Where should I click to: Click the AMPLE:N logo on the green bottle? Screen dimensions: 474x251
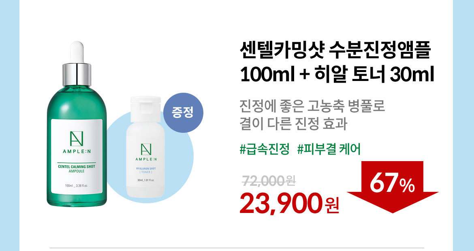coord(77,142)
